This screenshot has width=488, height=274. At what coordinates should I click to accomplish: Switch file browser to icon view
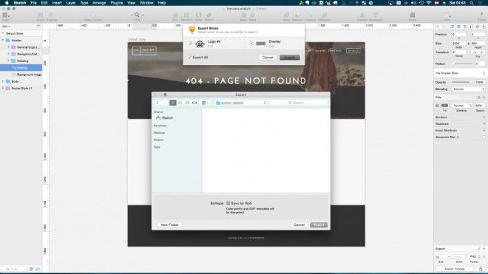pos(173,103)
